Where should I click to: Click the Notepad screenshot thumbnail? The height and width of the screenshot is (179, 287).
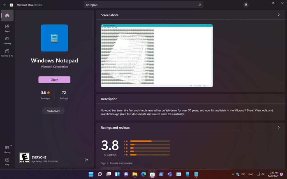(157, 56)
